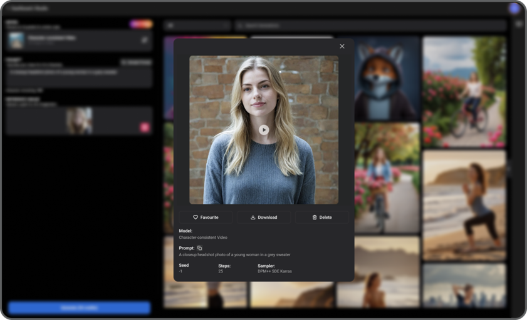The width and height of the screenshot is (527, 320).
Task: Click the 'Character-consistent Video' model text
Action: [x=203, y=237]
